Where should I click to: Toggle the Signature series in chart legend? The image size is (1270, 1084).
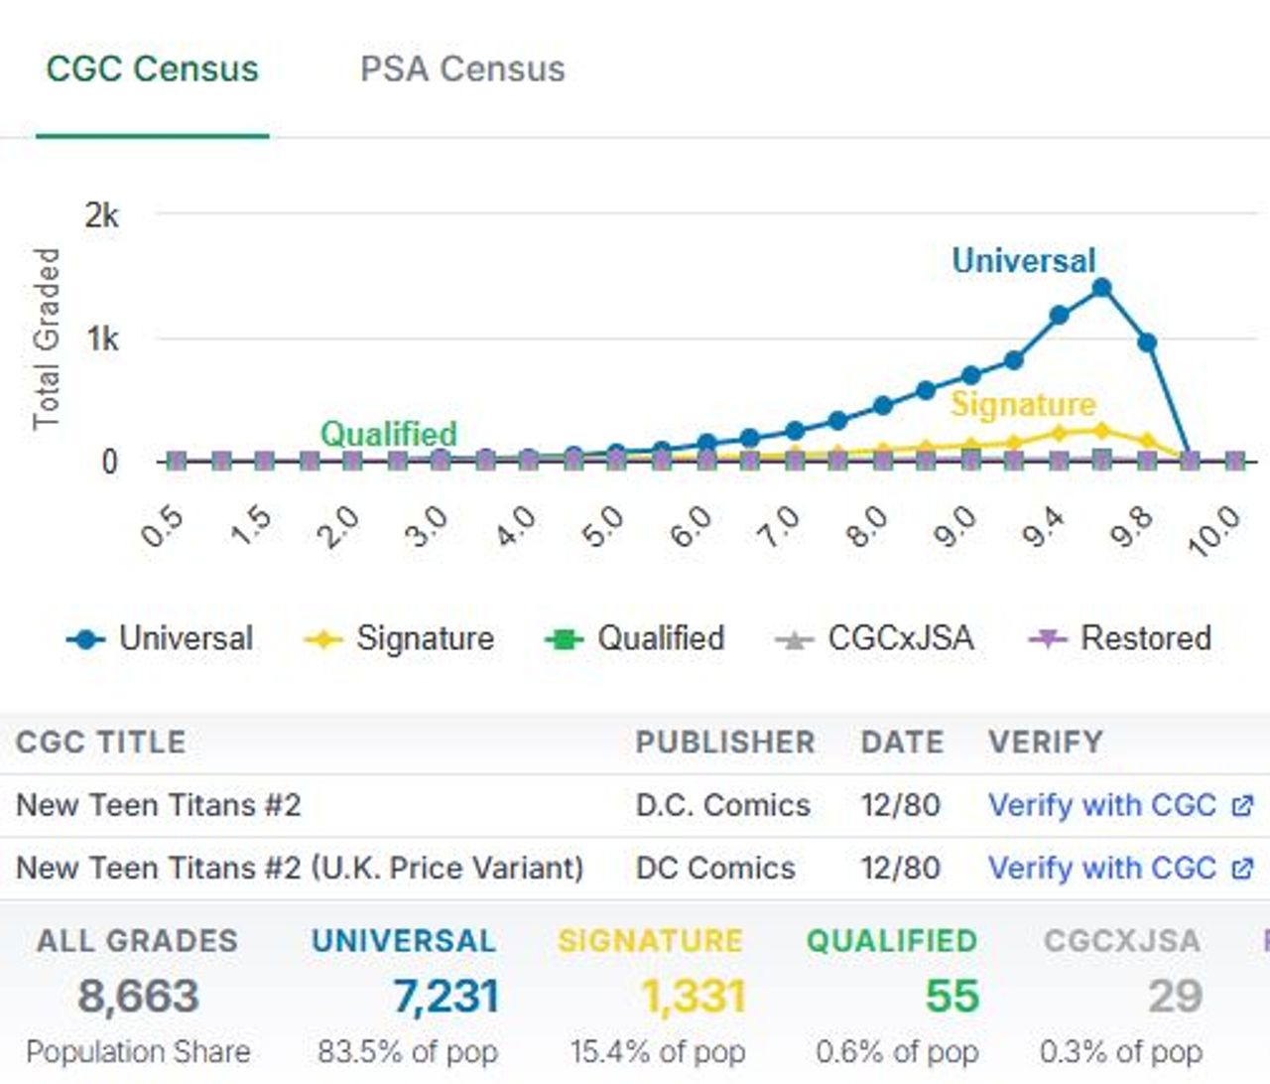(425, 638)
